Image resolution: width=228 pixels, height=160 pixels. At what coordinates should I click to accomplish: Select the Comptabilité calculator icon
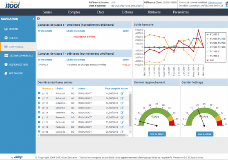(x=6, y=47)
